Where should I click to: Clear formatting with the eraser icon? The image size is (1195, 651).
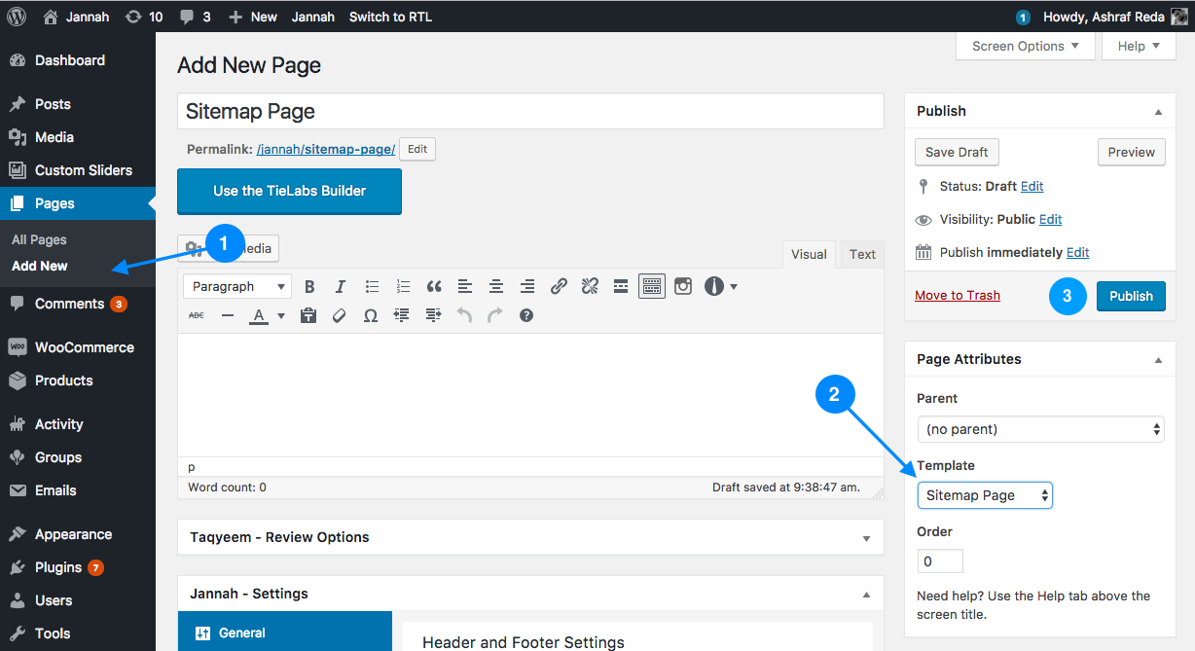point(340,315)
